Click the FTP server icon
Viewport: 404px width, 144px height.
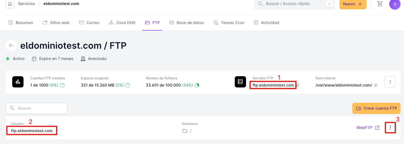point(240,82)
